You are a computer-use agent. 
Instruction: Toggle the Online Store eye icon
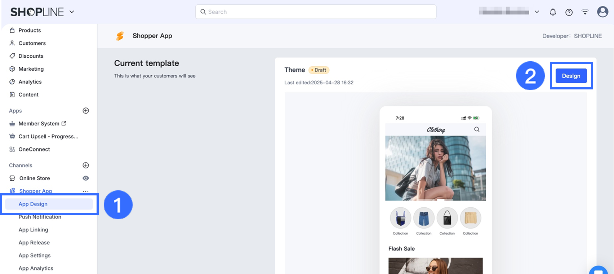click(x=86, y=178)
